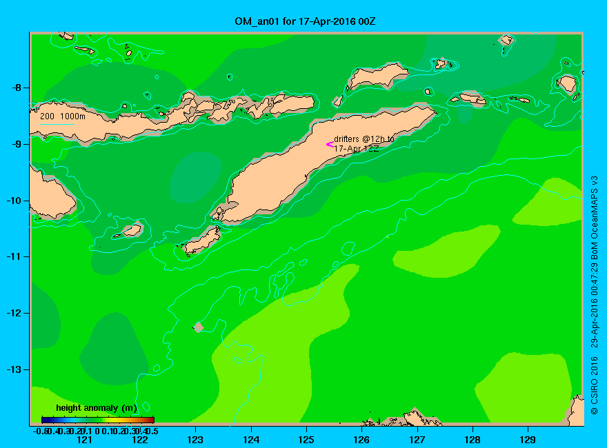Click the longitude label 127

point(417,440)
